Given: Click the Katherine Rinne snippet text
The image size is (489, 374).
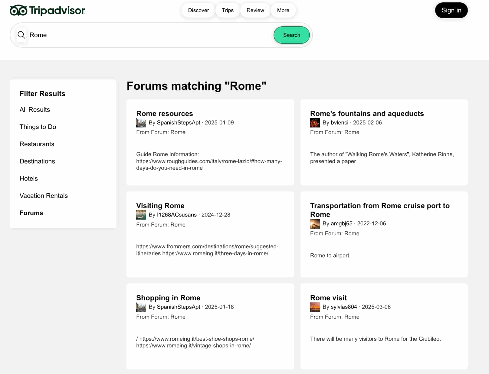Looking at the screenshot, I should (382, 158).
